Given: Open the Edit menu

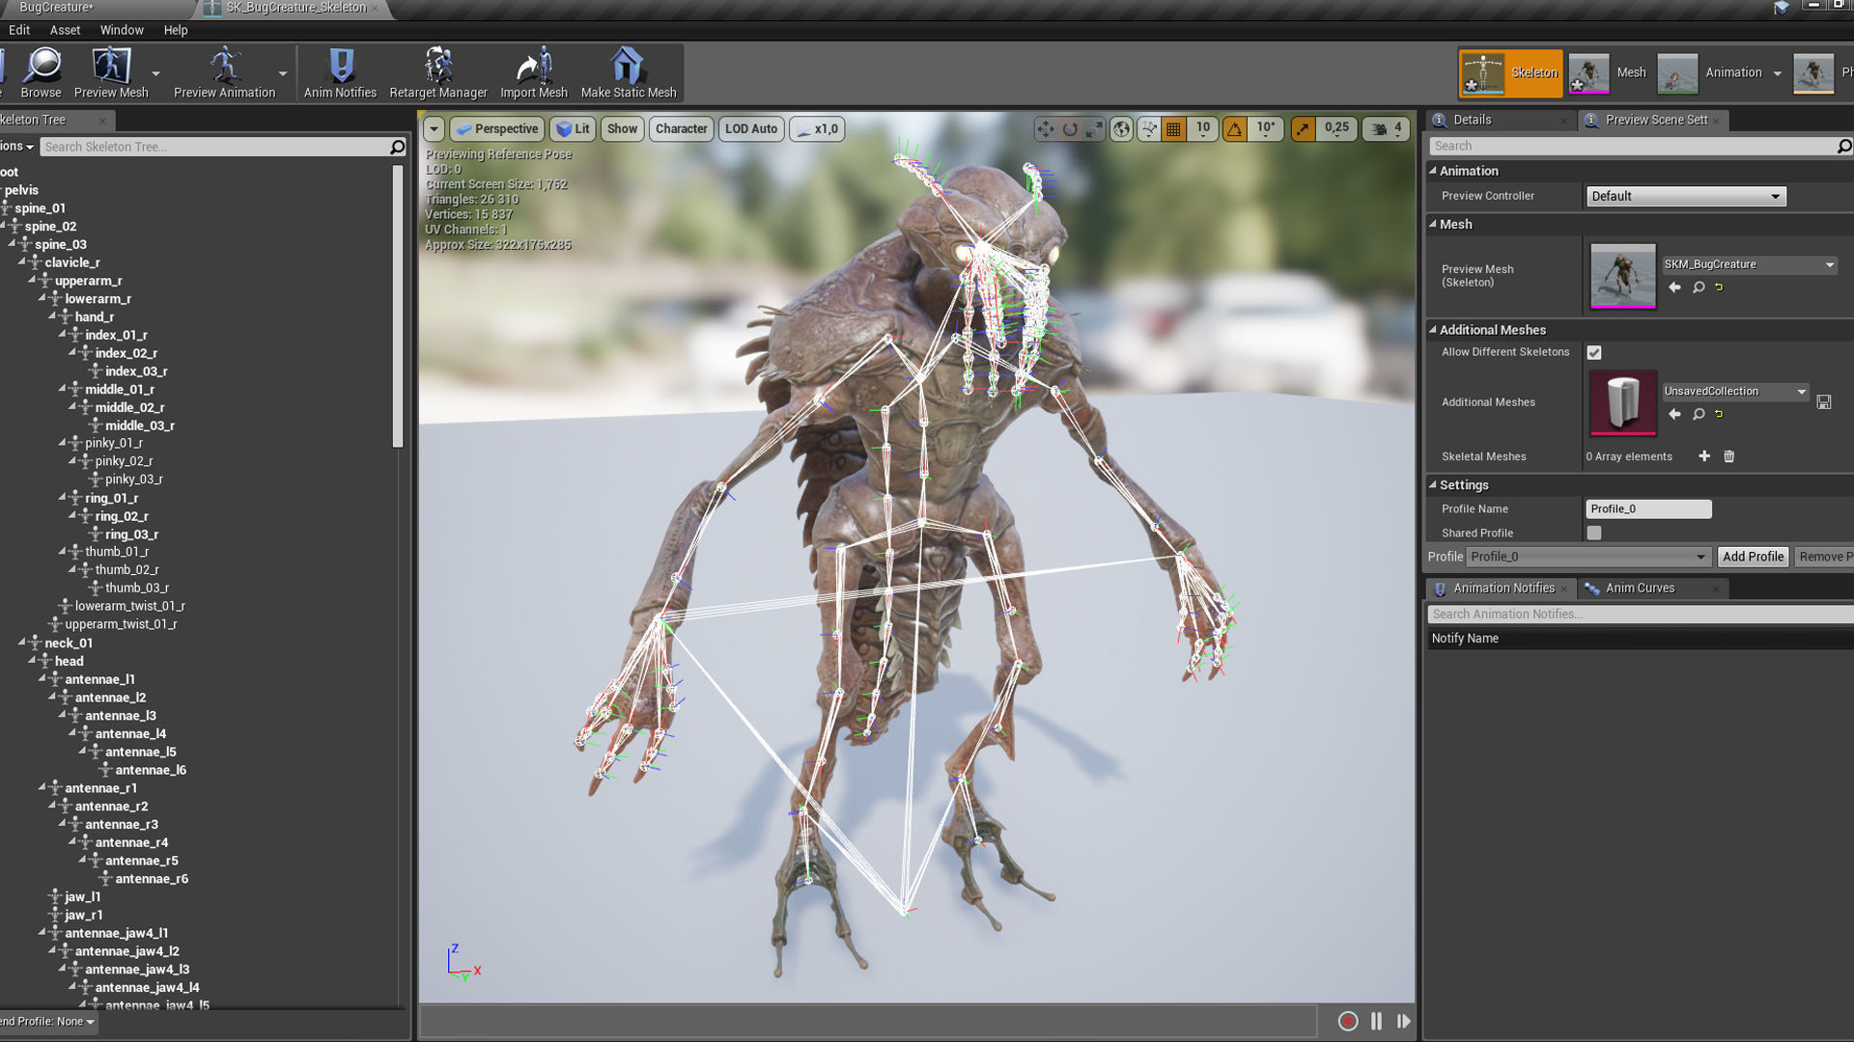Looking at the screenshot, I should 19,30.
